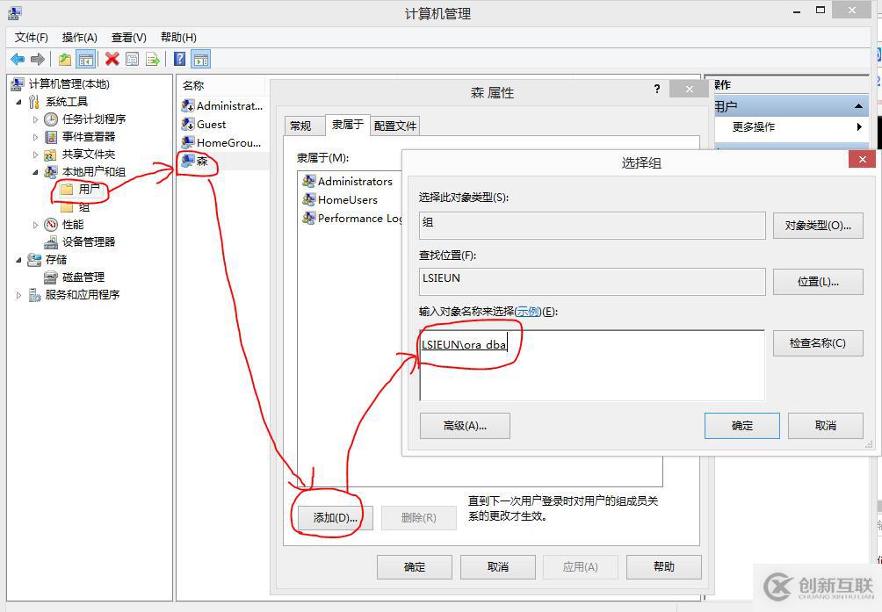Confirm with 确定 in 选择组 dialog
Screen dimensions: 882x612
[x=742, y=426]
